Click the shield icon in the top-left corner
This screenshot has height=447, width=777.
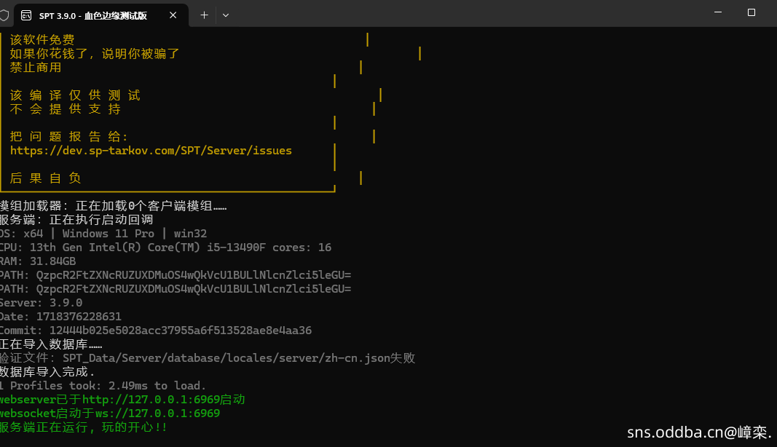6,15
